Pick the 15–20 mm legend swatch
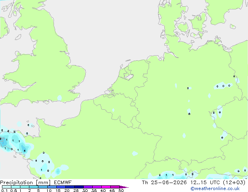This screenshot has width=248, height=192. 61,187
